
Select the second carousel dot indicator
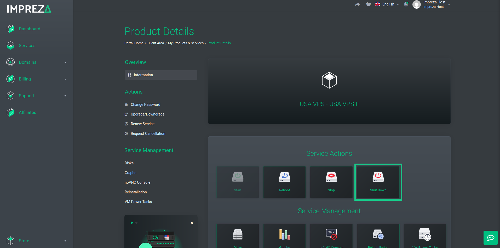tap(136, 223)
